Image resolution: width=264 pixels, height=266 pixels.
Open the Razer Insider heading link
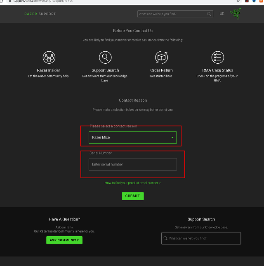pyautogui.click(x=48, y=70)
